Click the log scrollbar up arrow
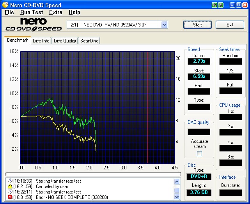Screen dimensions: 250x204 point(177,181)
